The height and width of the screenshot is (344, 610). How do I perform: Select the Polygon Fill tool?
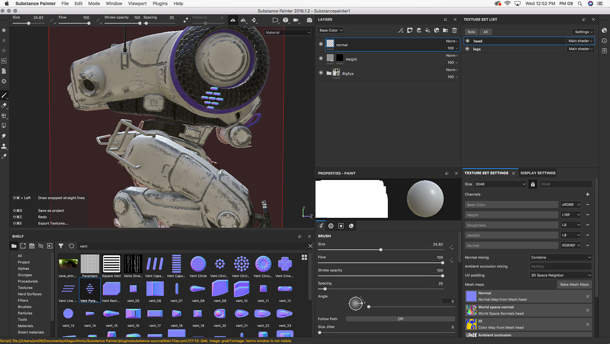4,126
